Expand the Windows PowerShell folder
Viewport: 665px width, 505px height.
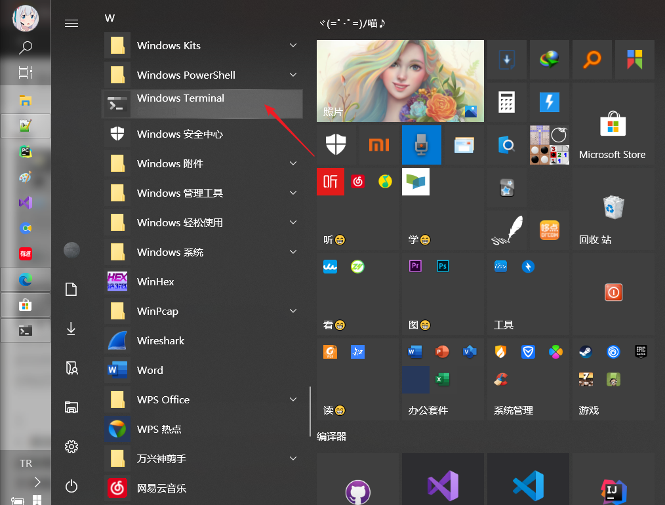[x=293, y=75]
